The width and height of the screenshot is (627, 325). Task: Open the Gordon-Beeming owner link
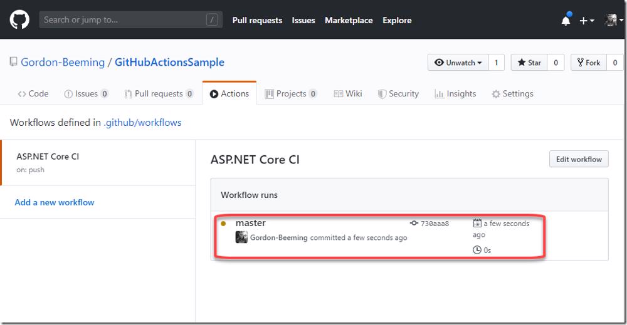63,62
